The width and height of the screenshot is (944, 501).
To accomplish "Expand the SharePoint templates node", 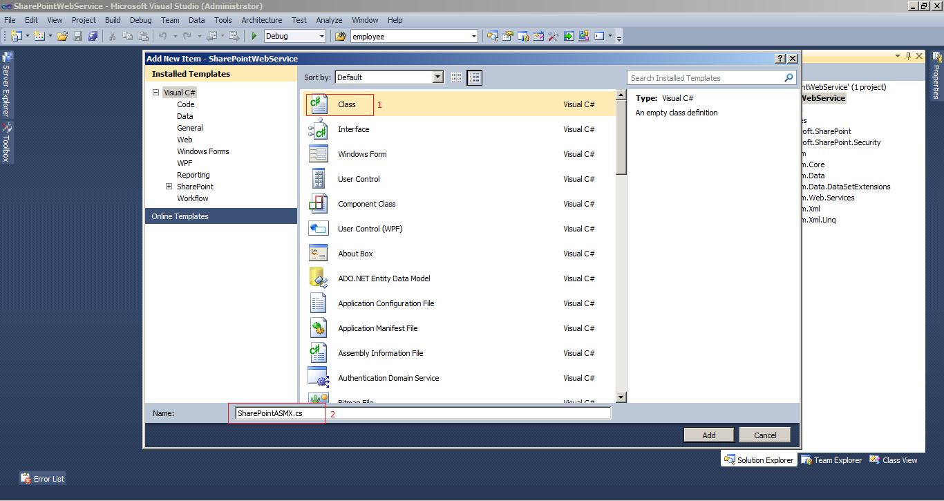I will pos(169,187).
